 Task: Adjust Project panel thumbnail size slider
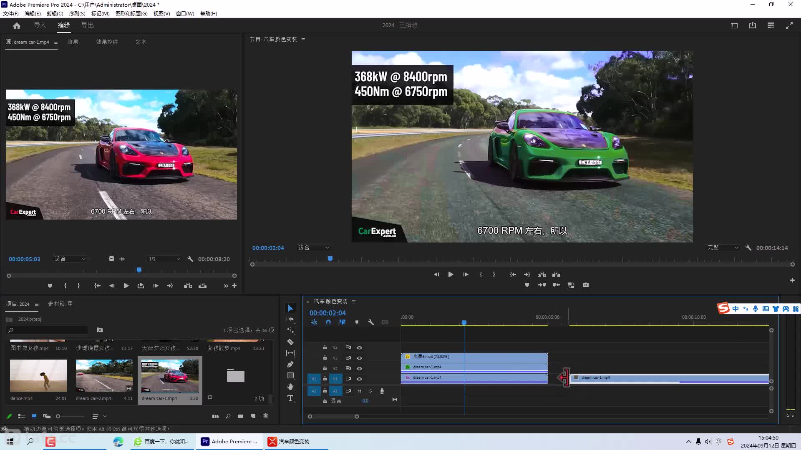click(71, 416)
